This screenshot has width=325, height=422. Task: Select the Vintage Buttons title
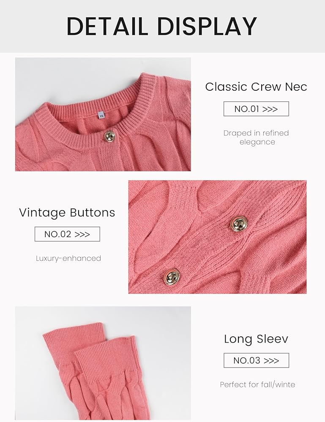coord(67,213)
